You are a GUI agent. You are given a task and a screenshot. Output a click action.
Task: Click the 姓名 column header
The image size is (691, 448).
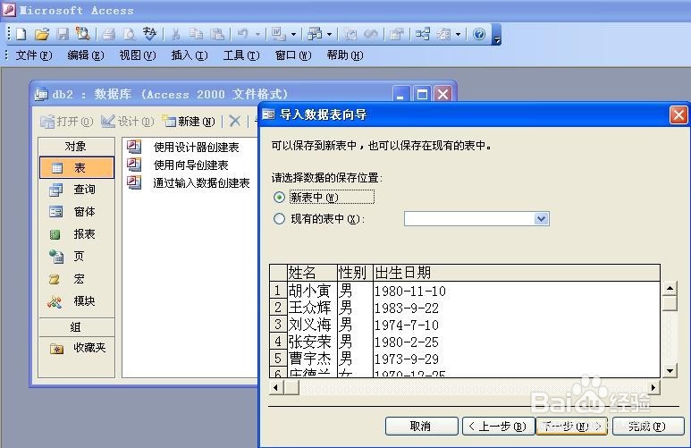pos(312,273)
